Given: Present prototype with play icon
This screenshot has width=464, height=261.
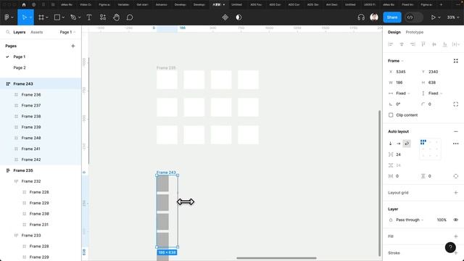Looking at the screenshot, I should (x=434, y=17).
